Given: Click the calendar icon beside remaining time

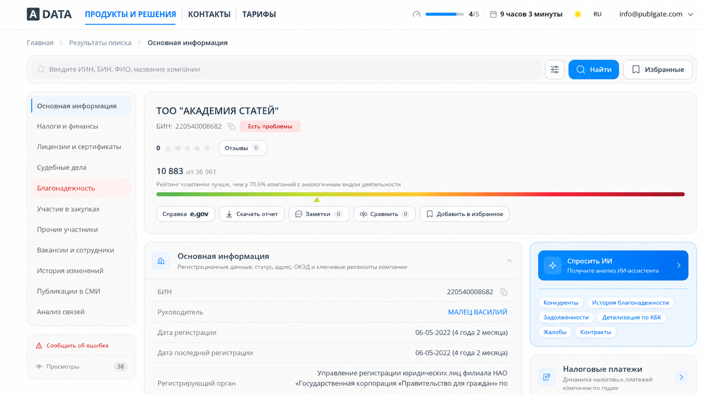Looking at the screenshot, I should (x=493, y=14).
